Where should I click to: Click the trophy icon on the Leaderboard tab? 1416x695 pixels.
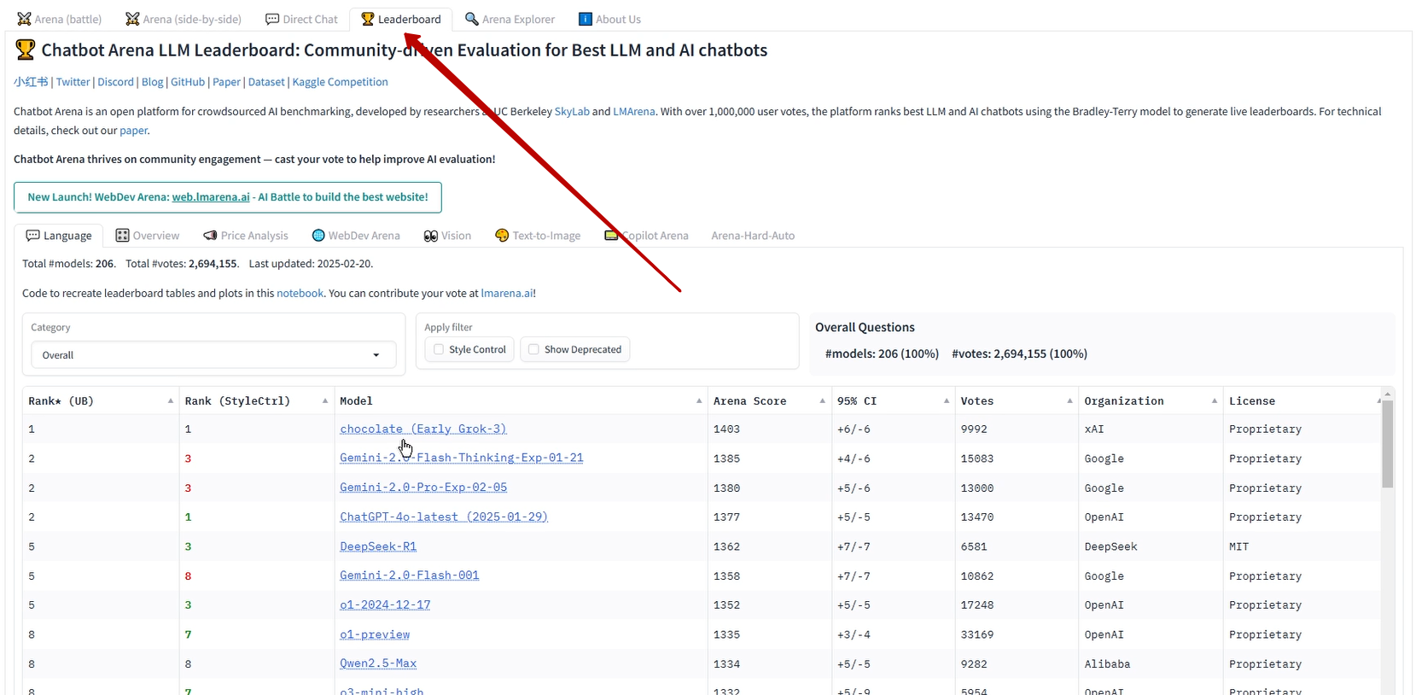(x=368, y=19)
